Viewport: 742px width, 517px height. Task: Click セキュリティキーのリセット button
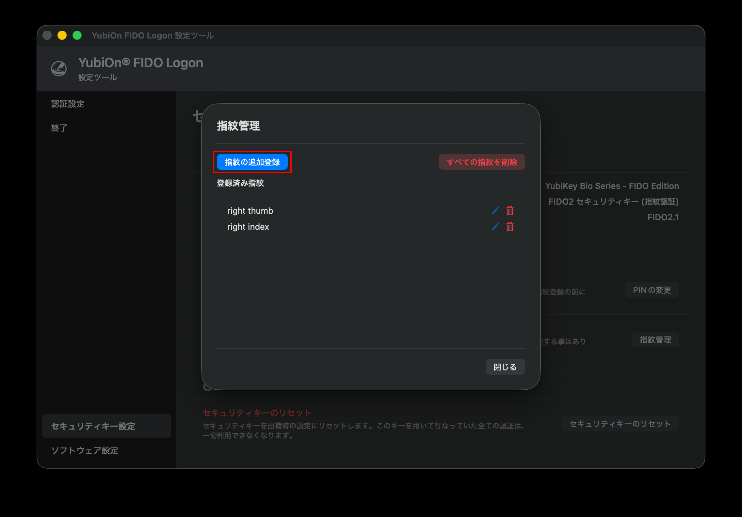(620, 424)
